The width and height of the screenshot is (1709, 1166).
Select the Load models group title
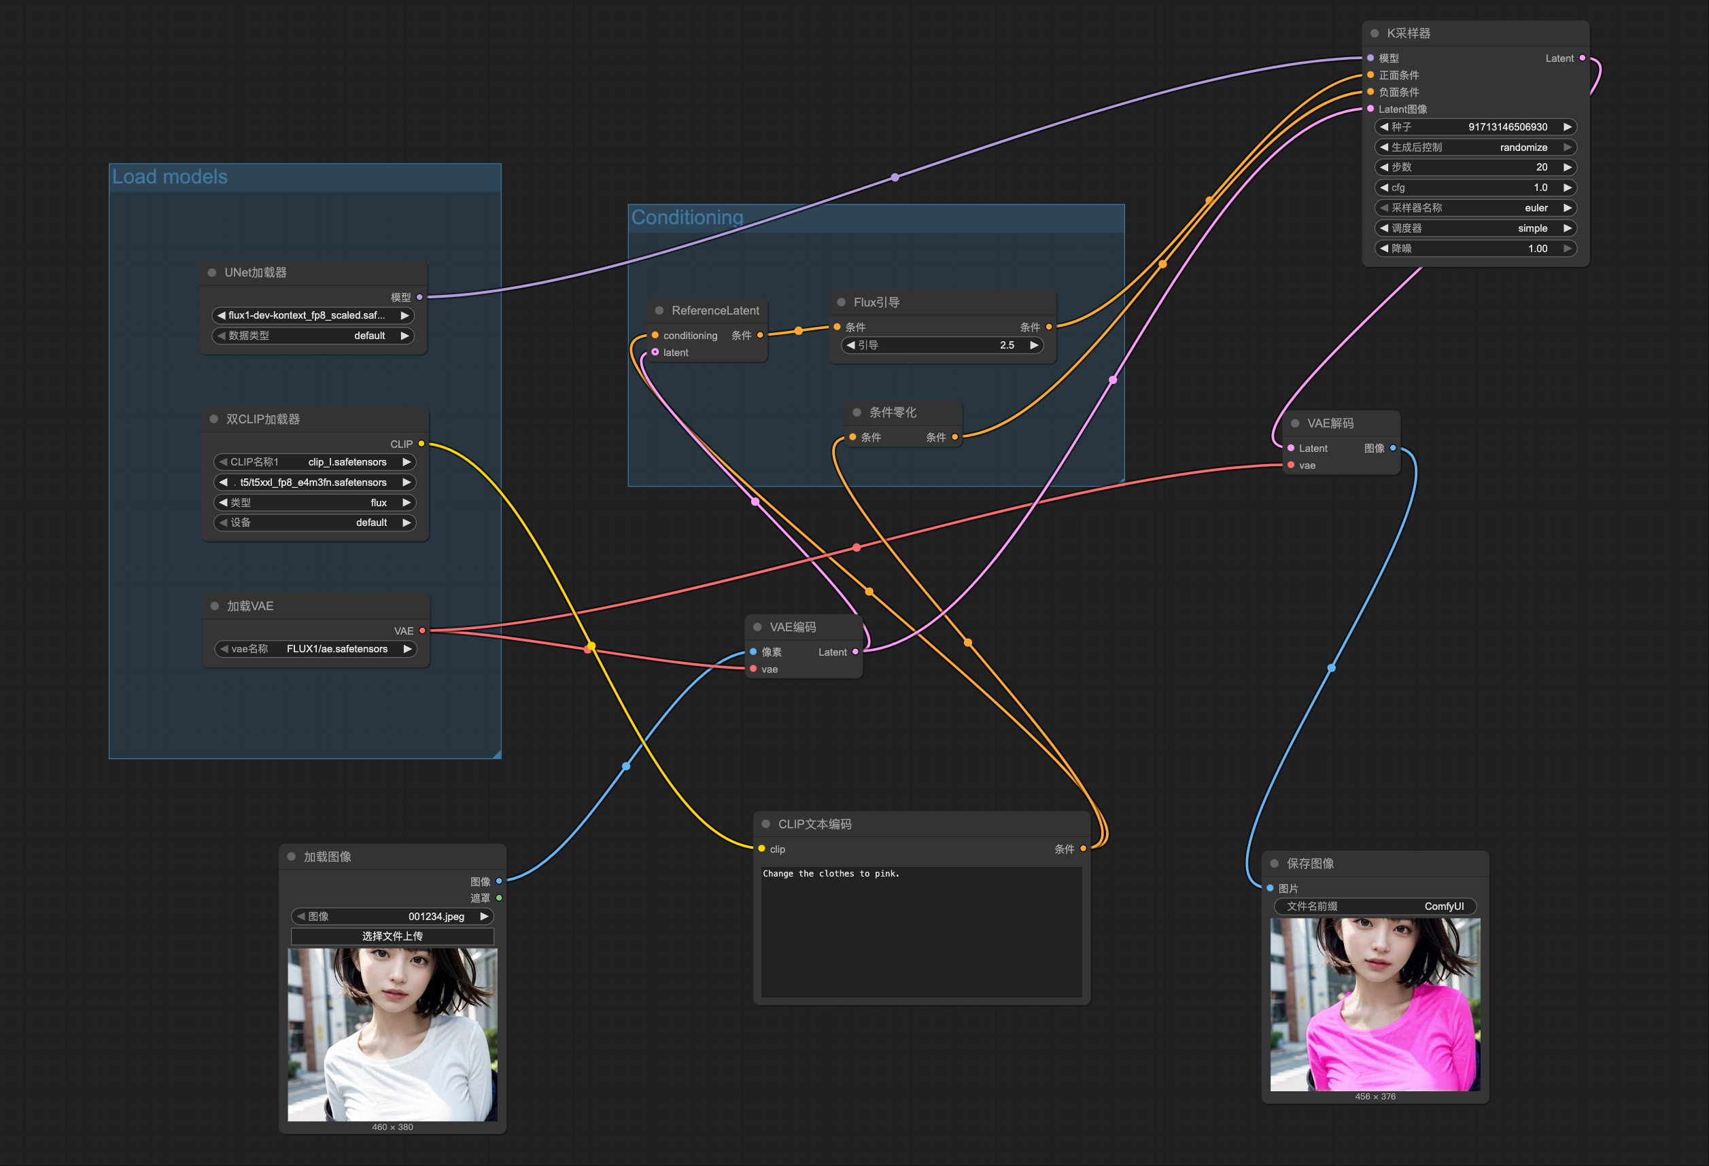[170, 177]
